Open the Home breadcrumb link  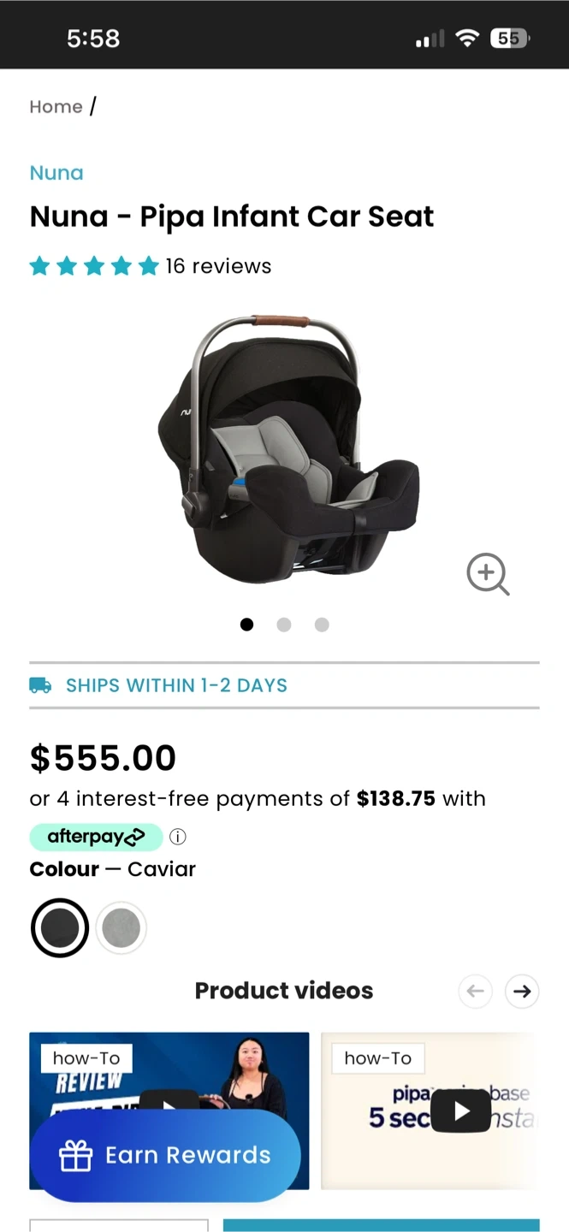56,107
